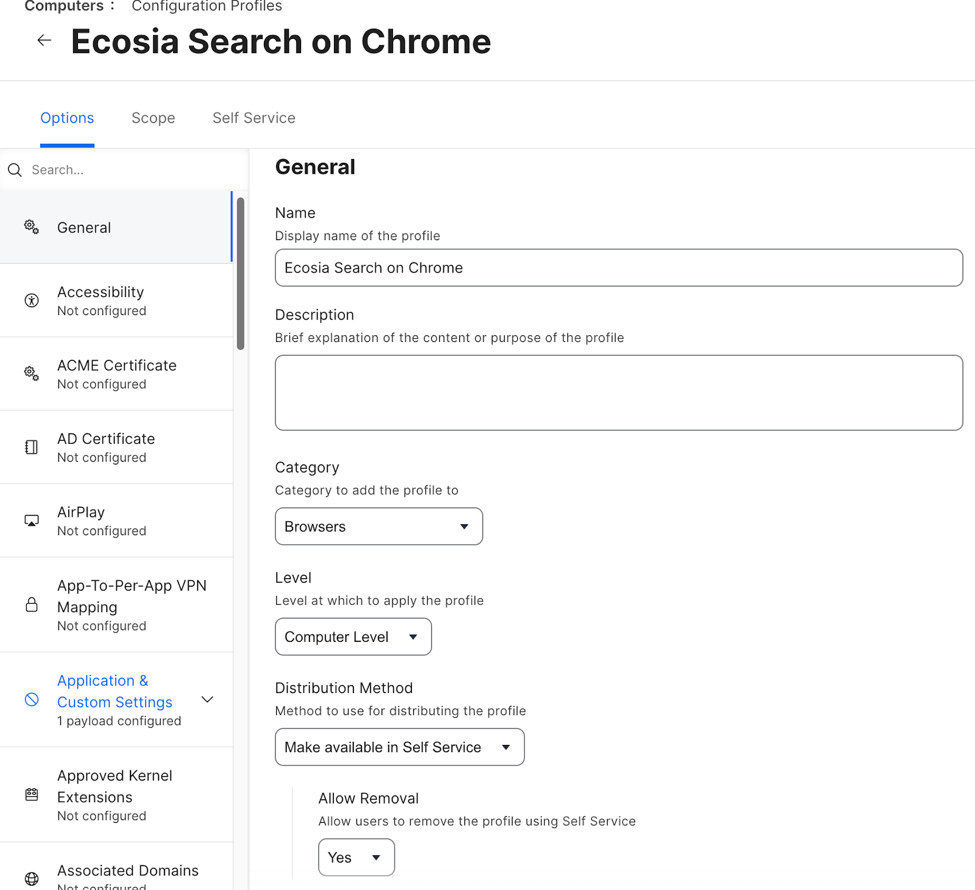Click the search magnifier icon in sidebar
This screenshot has width=975, height=890.
(x=15, y=170)
